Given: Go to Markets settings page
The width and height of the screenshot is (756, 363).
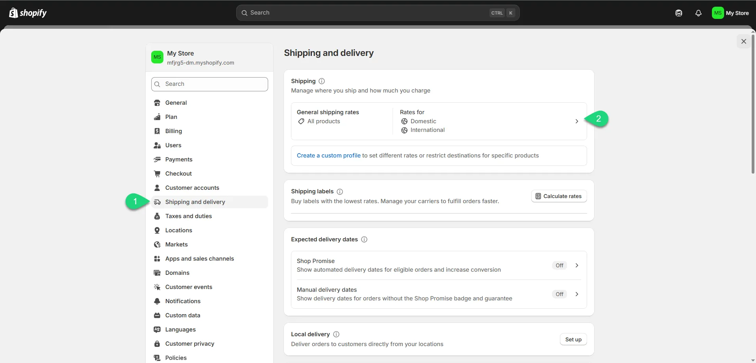Looking at the screenshot, I should (176, 244).
